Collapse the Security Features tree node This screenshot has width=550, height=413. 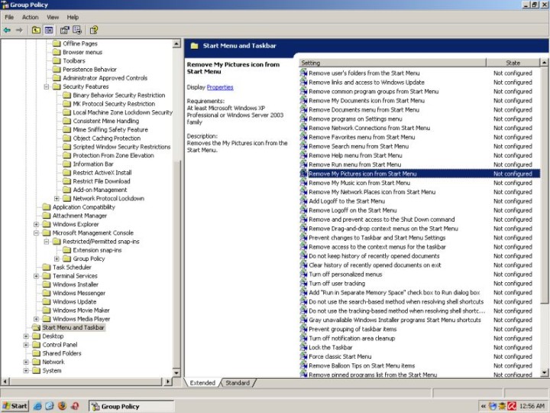(x=46, y=87)
